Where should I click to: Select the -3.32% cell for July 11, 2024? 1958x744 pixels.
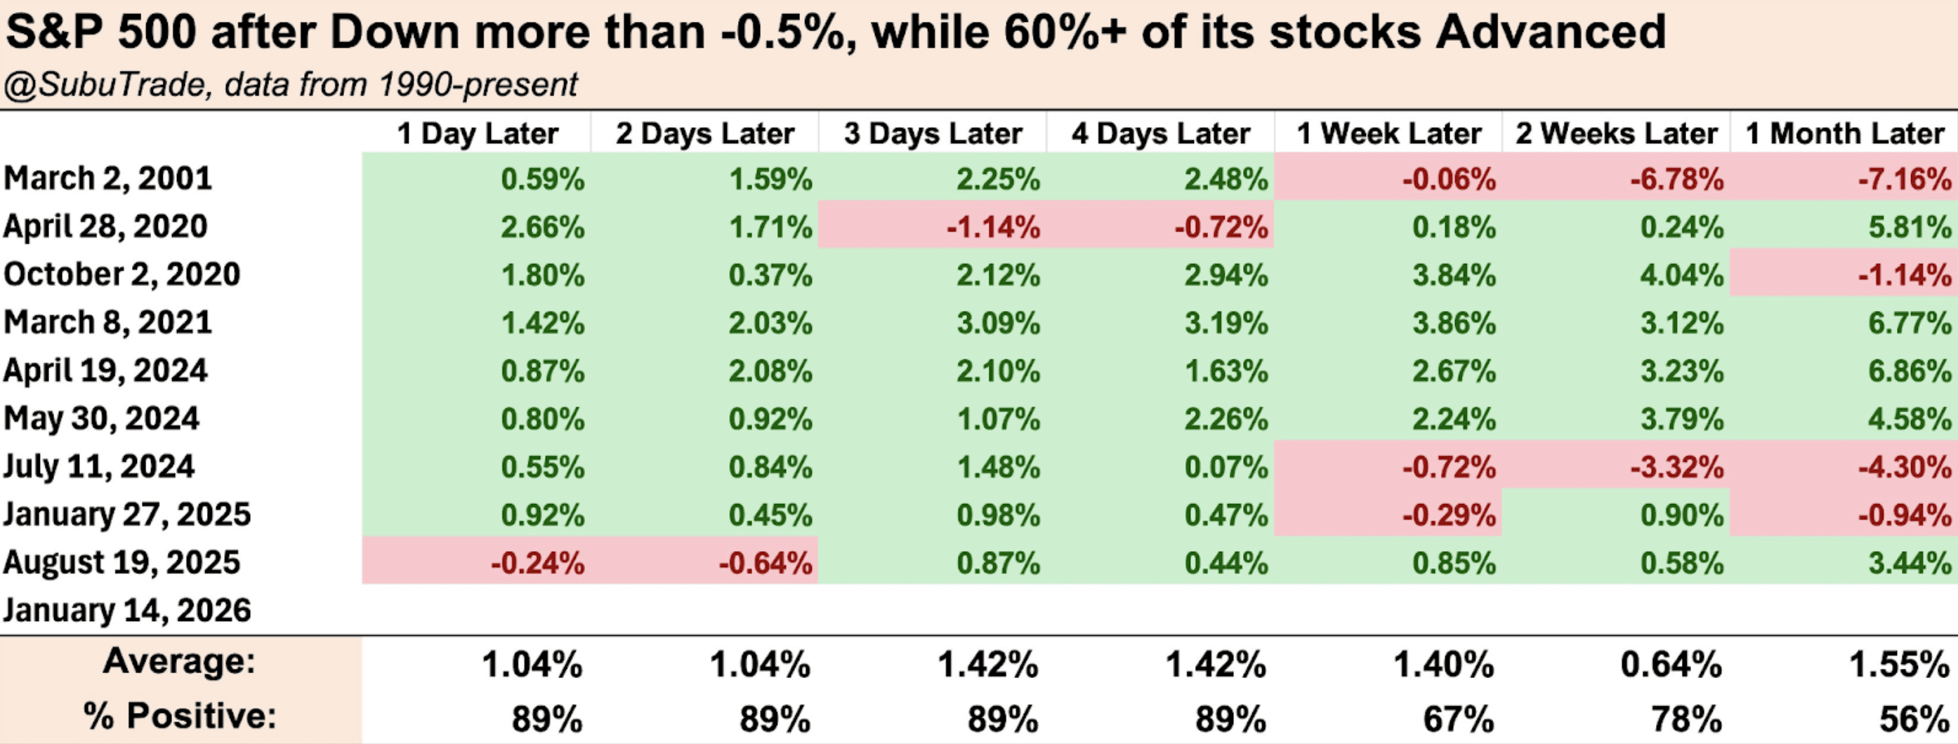point(1677,467)
